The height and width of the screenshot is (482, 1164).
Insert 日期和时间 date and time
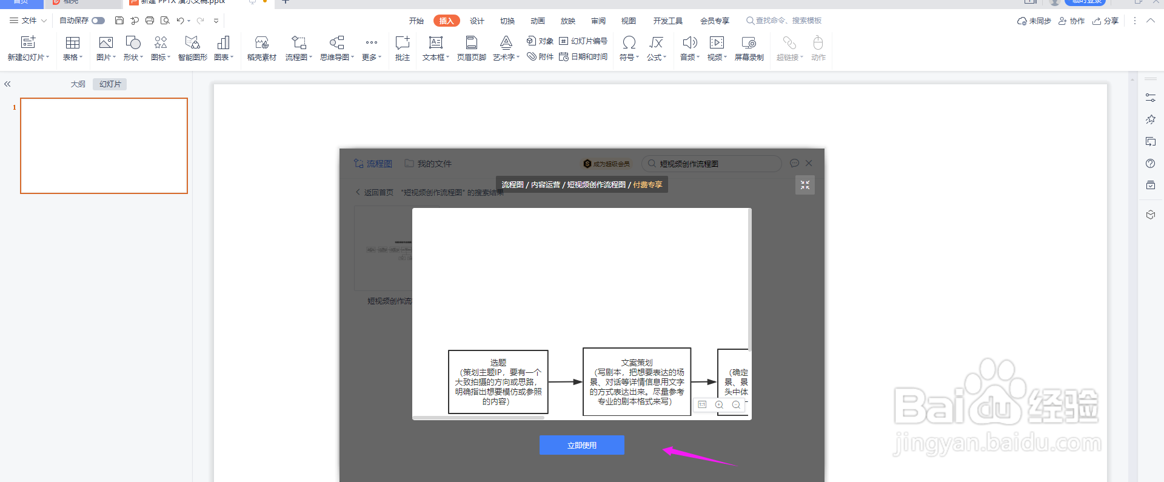[583, 56]
